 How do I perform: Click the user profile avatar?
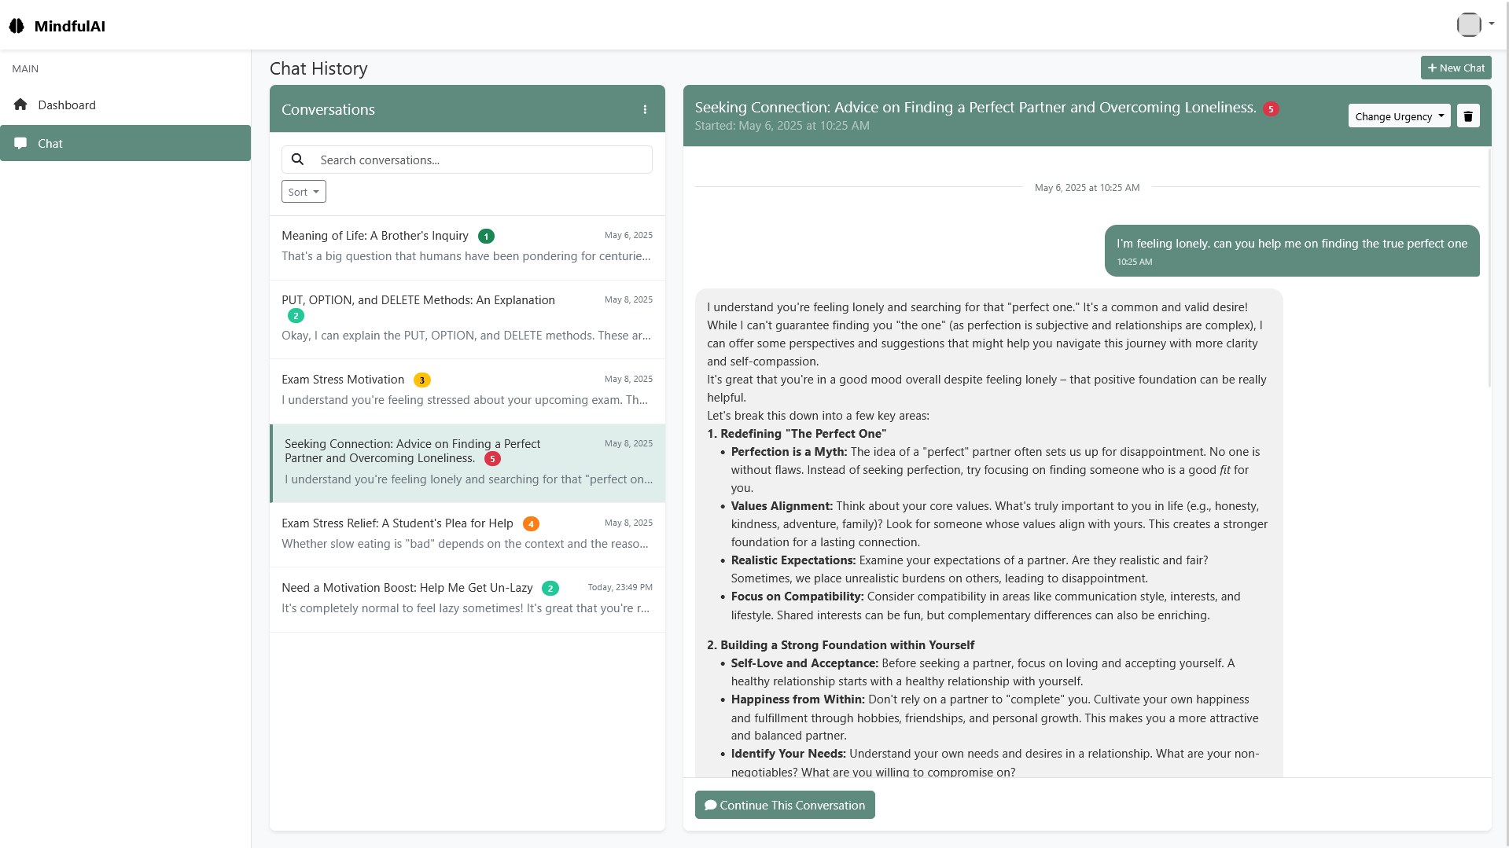[1468, 24]
